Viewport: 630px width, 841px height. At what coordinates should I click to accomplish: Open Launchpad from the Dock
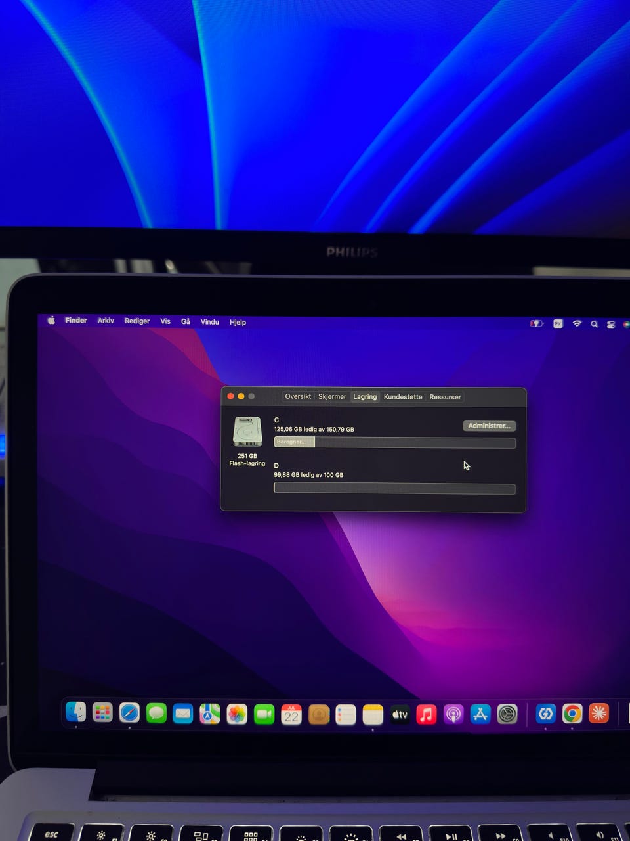(102, 712)
